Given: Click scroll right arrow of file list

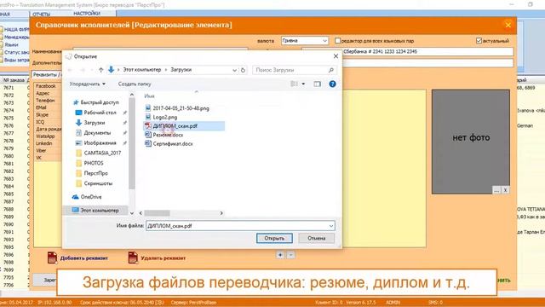Looking at the screenshot, I should point(221,213).
